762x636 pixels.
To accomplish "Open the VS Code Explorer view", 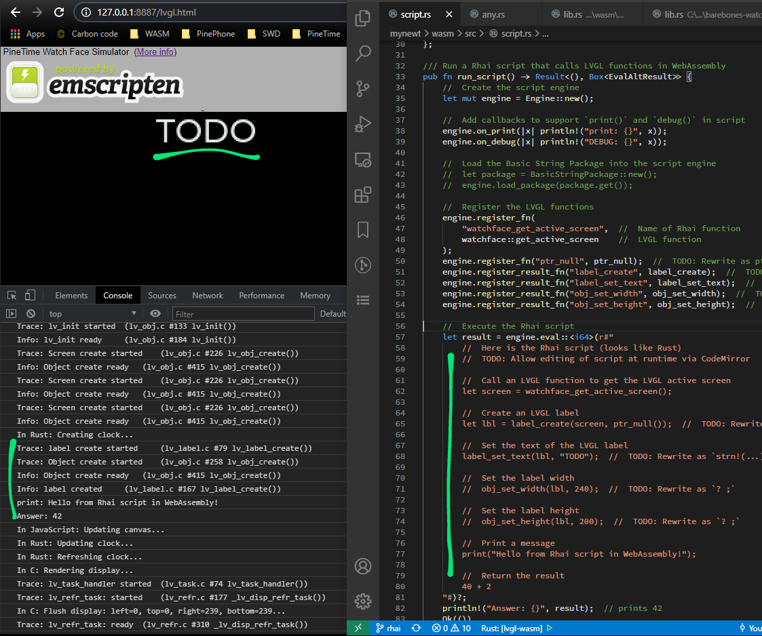I will 363,18.
